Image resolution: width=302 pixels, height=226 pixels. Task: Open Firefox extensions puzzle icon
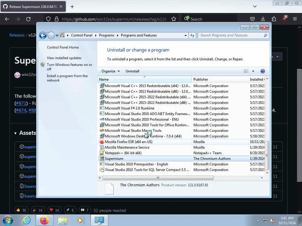274,19
